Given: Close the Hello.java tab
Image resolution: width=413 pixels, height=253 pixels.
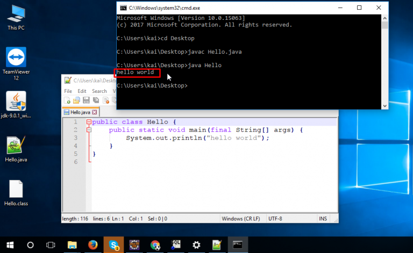Looking at the screenshot, I should (95, 112).
